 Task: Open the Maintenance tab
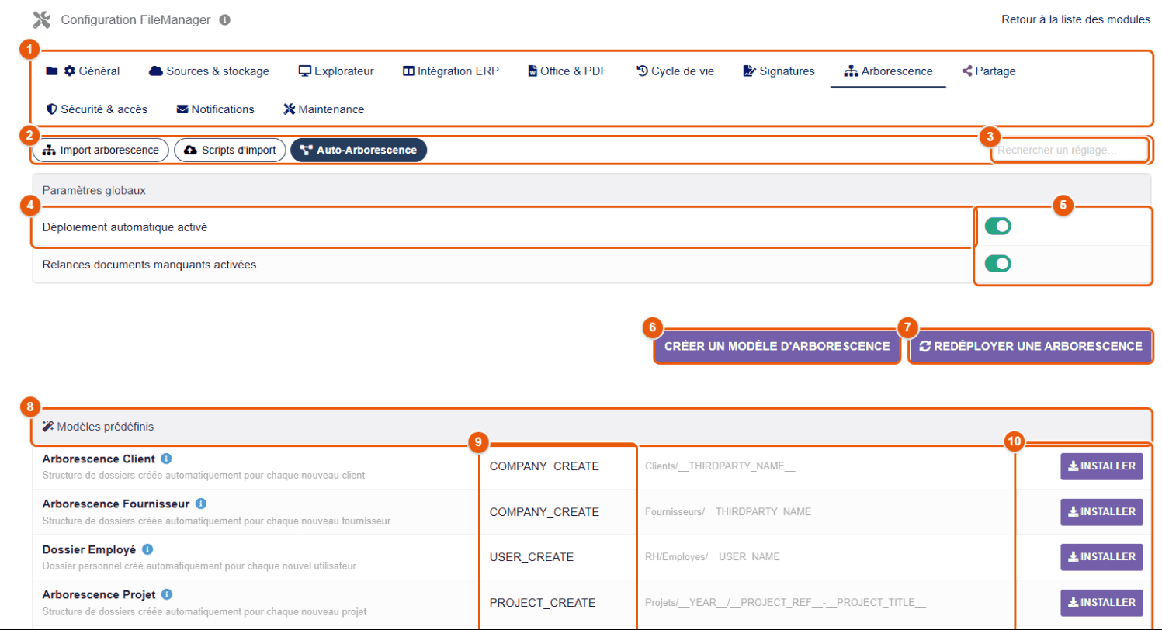(323, 109)
